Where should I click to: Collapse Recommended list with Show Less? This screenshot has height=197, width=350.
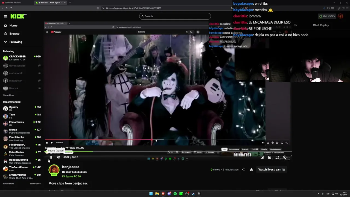(35, 184)
